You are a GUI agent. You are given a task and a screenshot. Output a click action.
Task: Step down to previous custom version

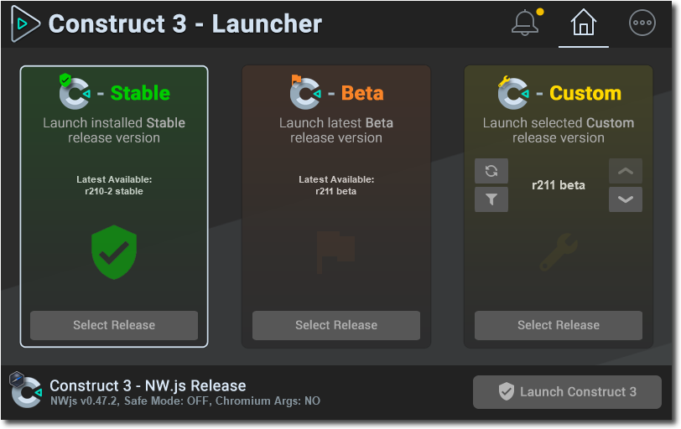[626, 199]
